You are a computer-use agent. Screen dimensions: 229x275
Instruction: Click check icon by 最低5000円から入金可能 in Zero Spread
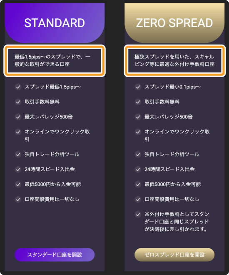click(x=138, y=184)
